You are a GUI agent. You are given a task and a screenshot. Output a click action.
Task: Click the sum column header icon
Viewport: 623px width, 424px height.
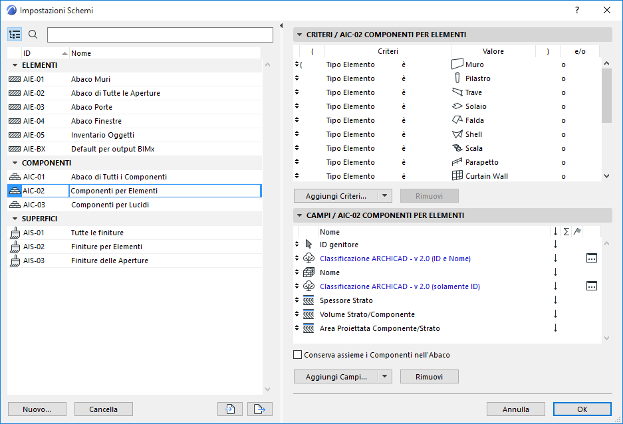[566, 231]
